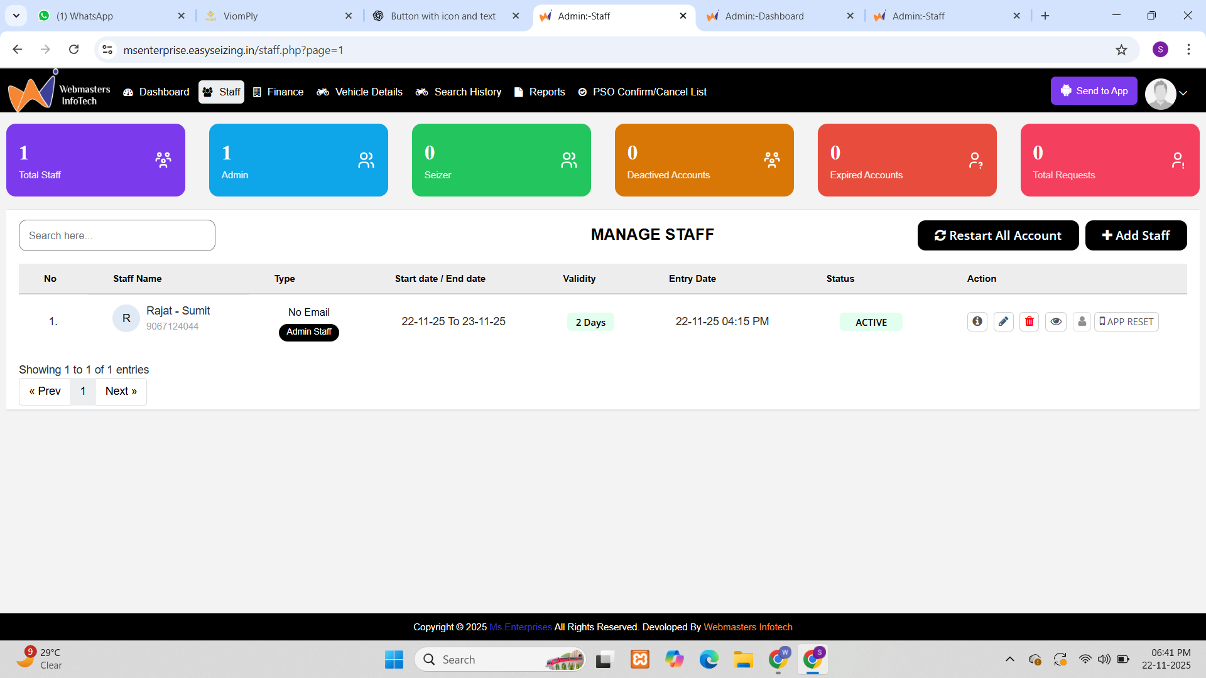1206x678 pixels.
Task: Click the Prev pagination button
Action: (45, 391)
